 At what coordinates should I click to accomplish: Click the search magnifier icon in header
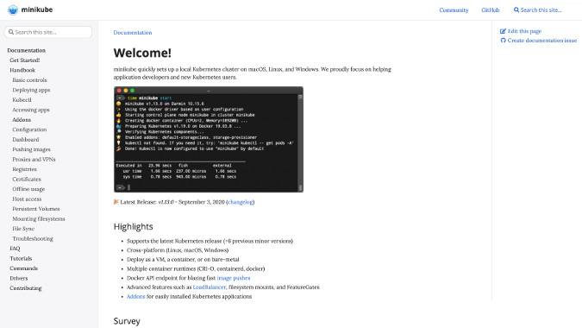click(x=516, y=10)
